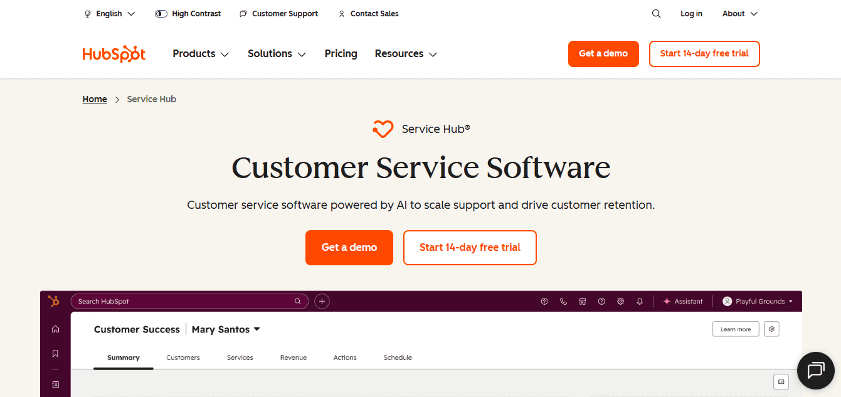Expand the Playful Grounds account dropdown

click(757, 301)
